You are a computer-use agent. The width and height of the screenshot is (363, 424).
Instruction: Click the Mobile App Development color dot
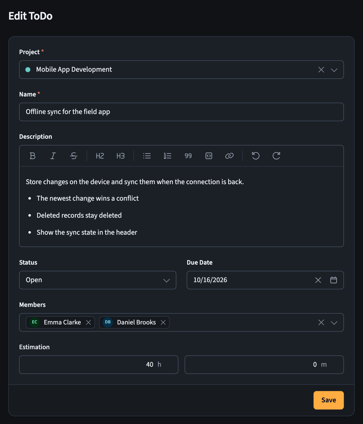pyautogui.click(x=28, y=70)
